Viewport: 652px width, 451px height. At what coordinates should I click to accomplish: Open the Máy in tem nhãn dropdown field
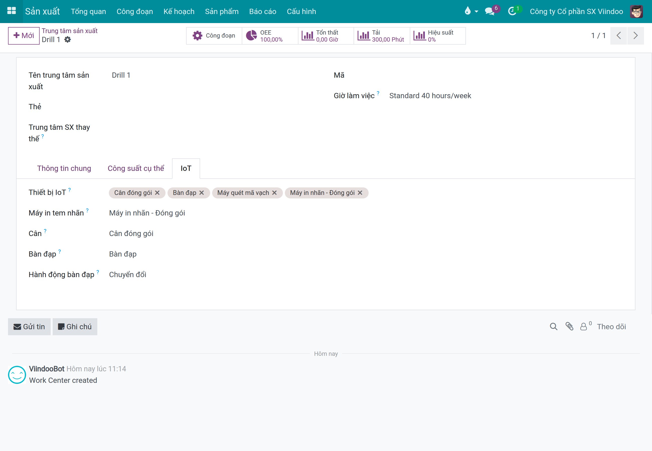coord(147,213)
